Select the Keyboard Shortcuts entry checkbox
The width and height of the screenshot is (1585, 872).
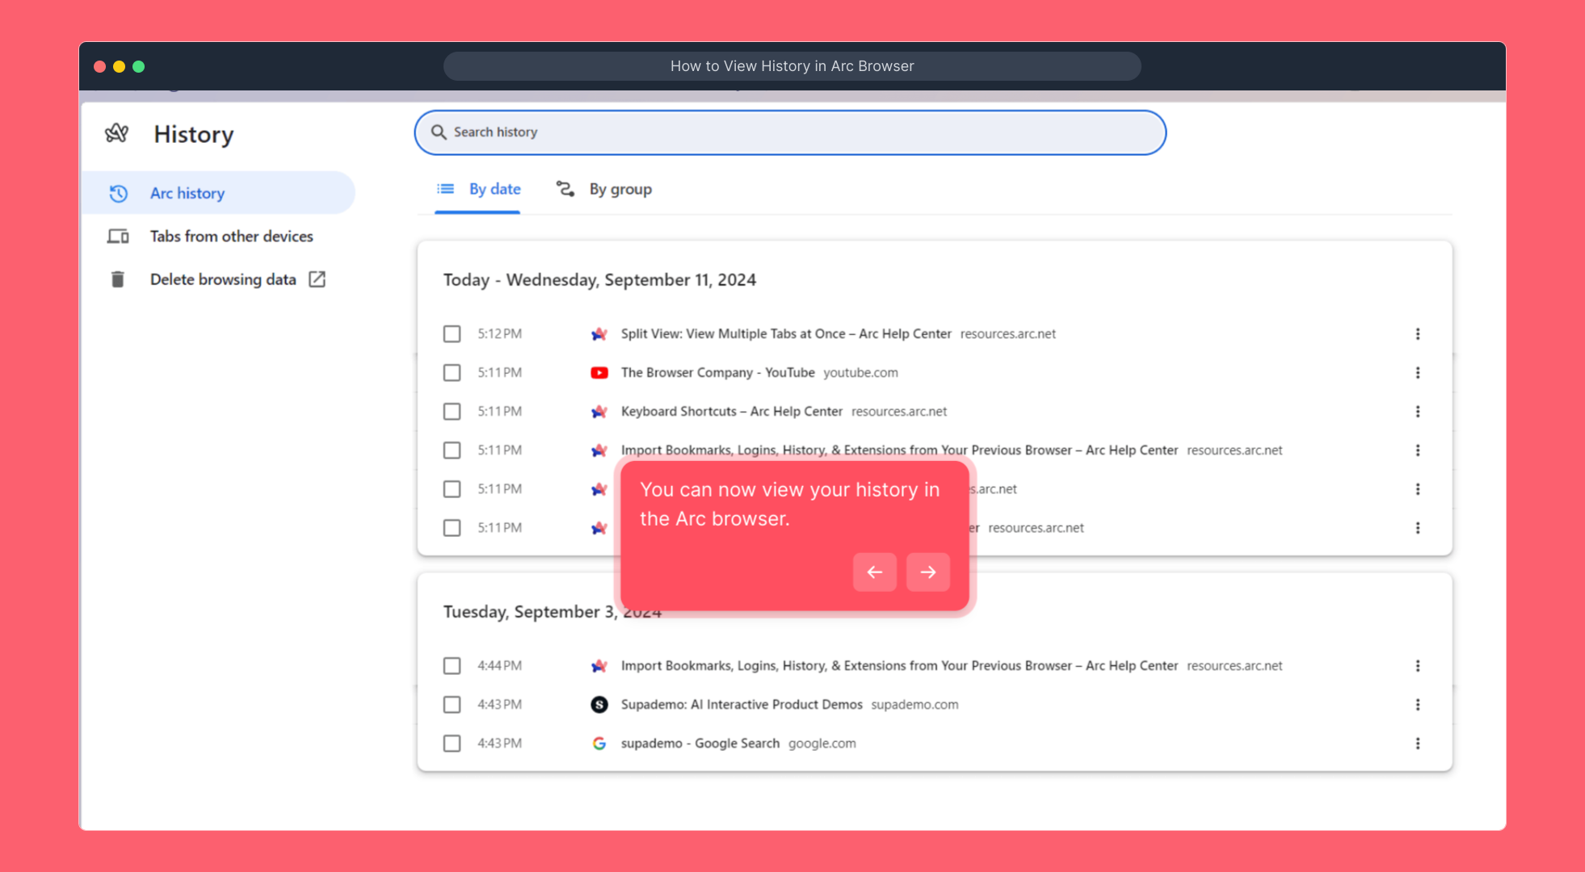point(452,412)
